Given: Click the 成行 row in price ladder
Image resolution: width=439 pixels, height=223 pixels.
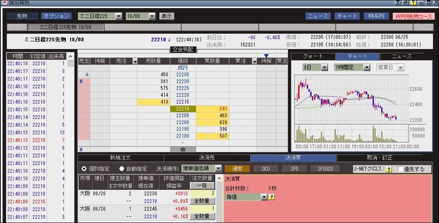Looking at the screenshot, I should pos(183,68).
